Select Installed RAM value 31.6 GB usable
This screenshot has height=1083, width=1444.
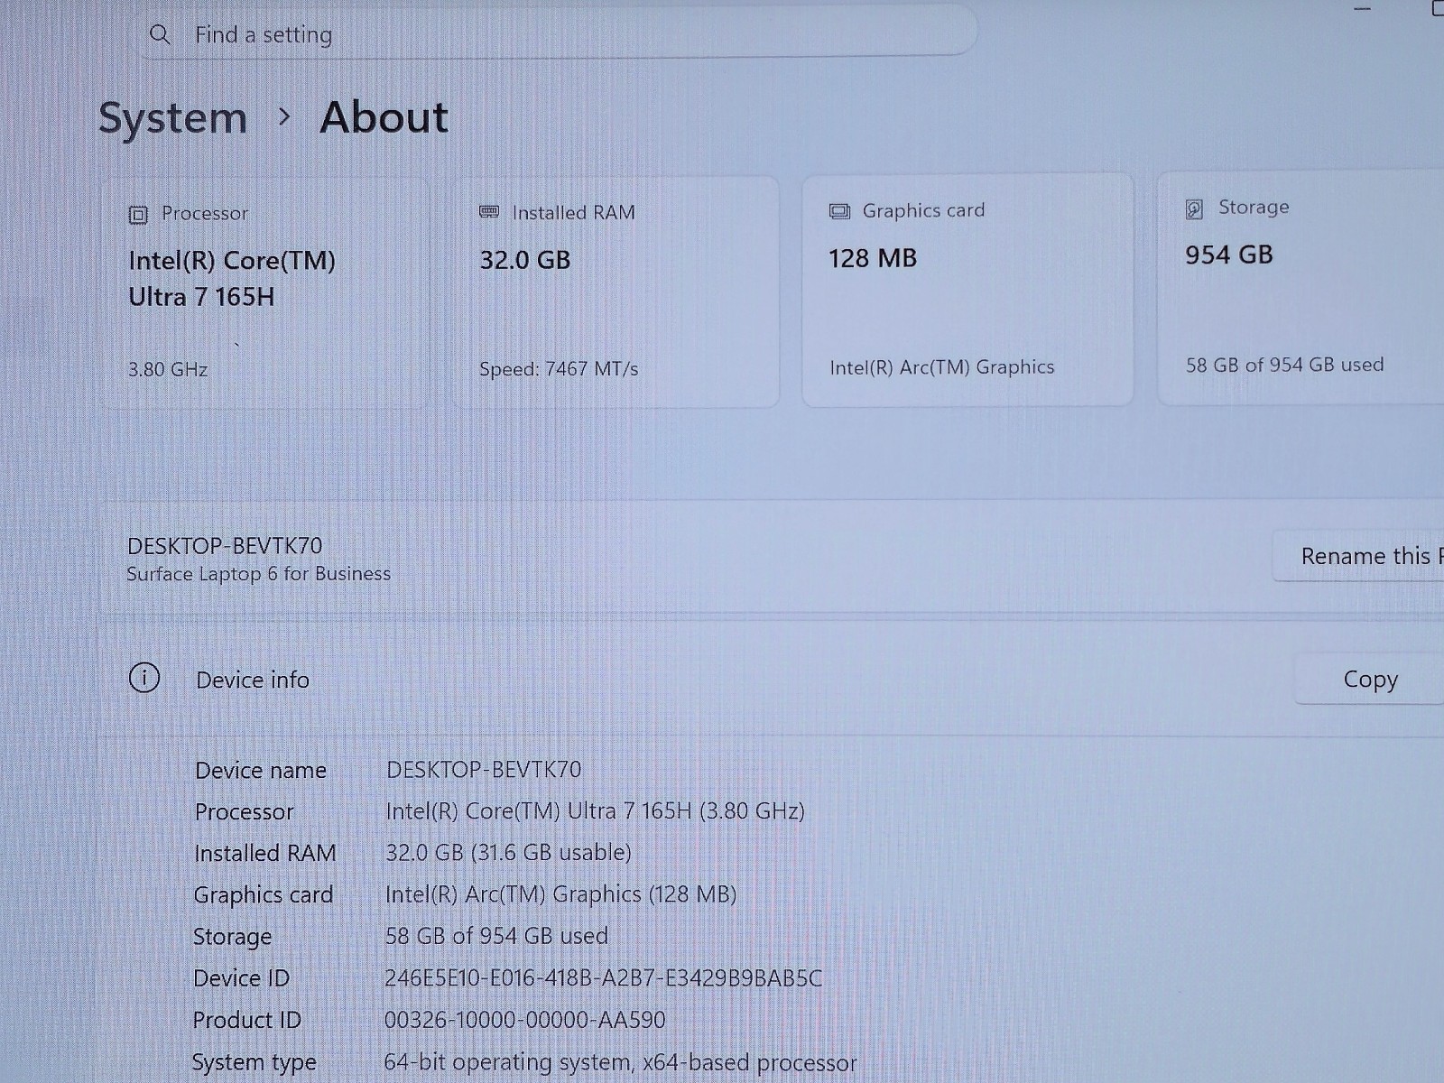click(x=508, y=853)
